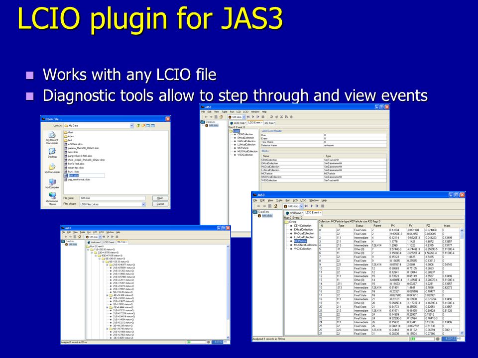This screenshot has width=478, height=358.
Task: Click Go (play) icon in MCParticle table window toolbar
Action: (312, 206)
